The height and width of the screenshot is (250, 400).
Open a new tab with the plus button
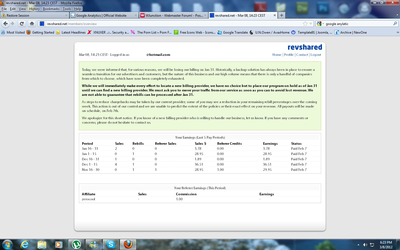click(x=282, y=15)
